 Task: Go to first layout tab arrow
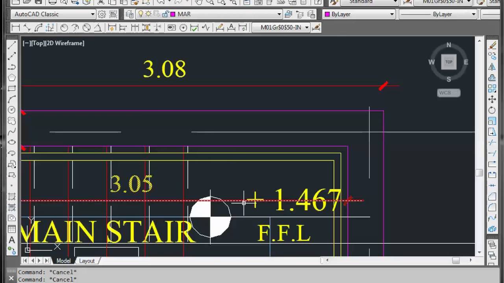(25, 261)
